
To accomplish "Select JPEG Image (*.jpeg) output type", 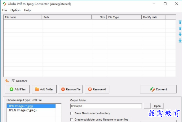I will [x=31, y=110].
